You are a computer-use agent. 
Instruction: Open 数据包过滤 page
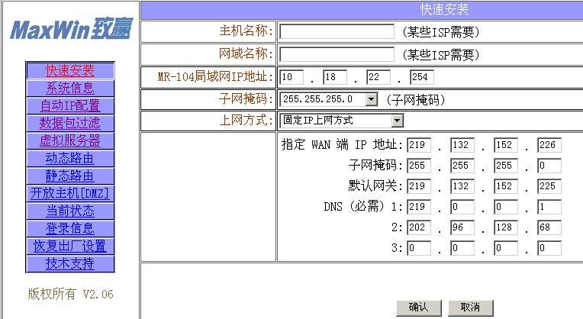[69, 123]
